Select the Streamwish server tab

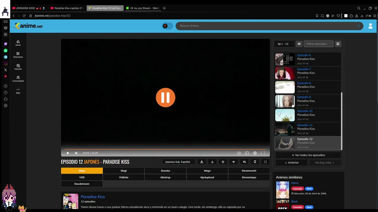[x=249, y=171]
